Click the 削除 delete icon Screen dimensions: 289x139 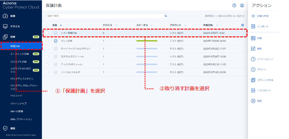[x=253, y=101]
